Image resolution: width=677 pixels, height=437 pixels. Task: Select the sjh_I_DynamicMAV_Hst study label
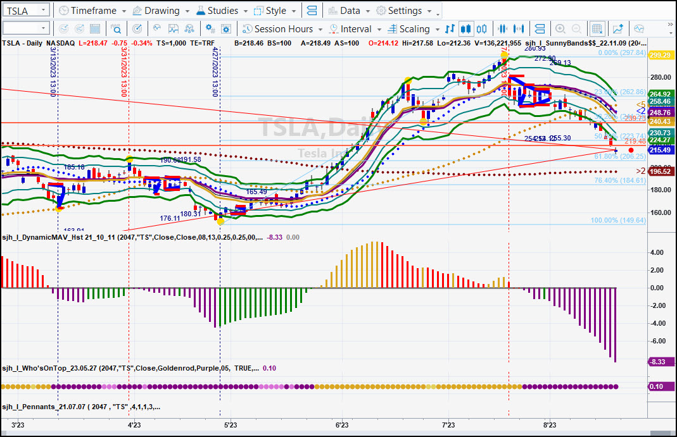[132, 237]
